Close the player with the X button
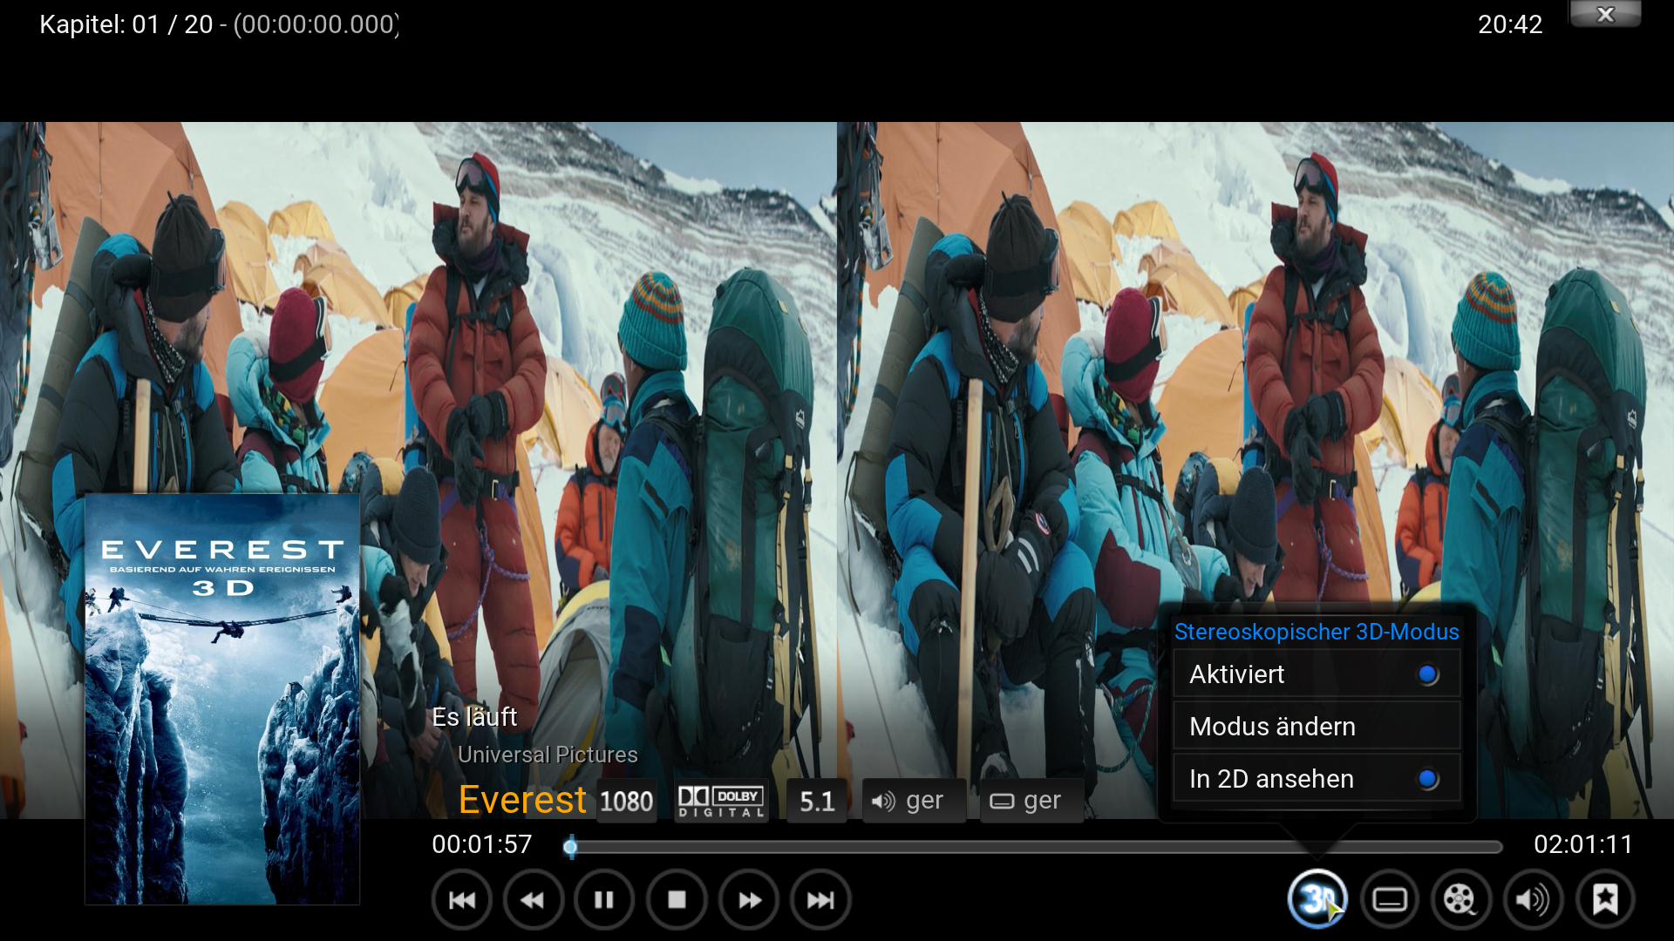Image resolution: width=1674 pixels, height=941 pixels. (x=1605, y=14)
